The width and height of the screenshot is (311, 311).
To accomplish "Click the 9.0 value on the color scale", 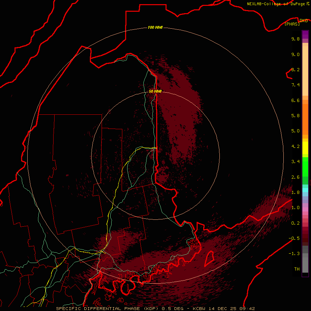I will pyautogui.click(x=295, y=54).
